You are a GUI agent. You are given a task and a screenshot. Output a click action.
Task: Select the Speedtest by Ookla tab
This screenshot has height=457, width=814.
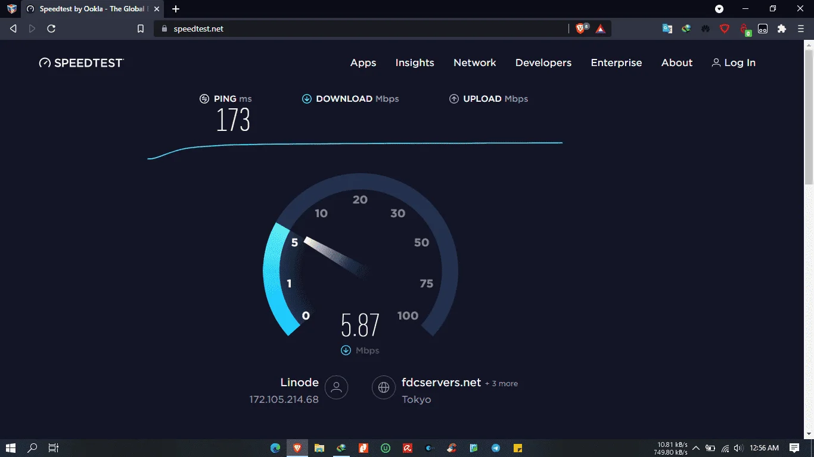tap(94, 9)
